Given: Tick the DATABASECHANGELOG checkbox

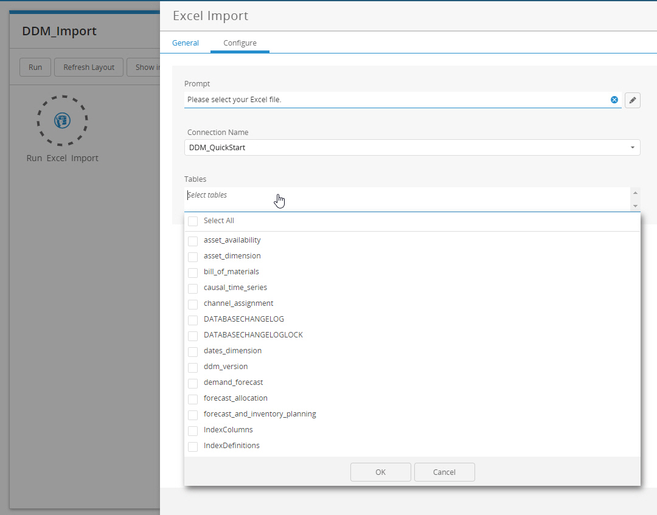Looking at the screenshot, I should coord(193,320).
